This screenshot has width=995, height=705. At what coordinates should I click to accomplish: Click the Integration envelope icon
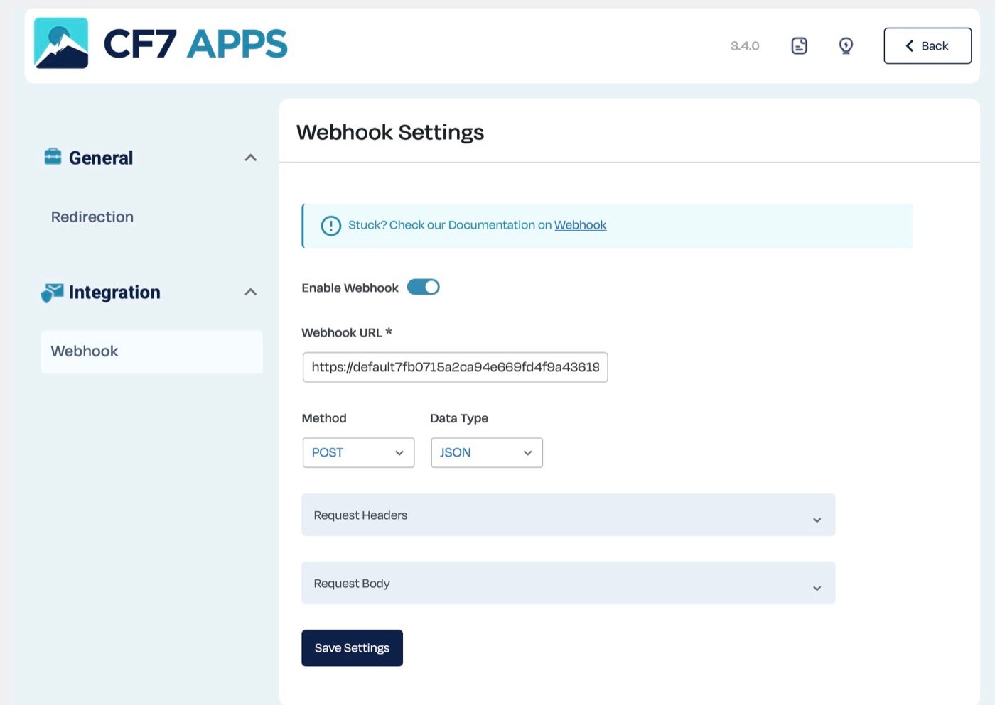(52, 292)
